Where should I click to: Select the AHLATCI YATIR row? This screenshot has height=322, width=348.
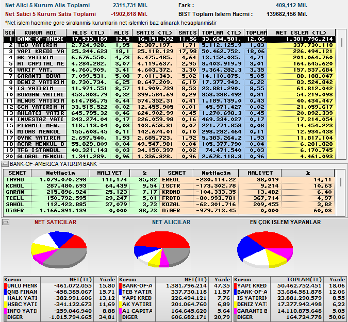point(169,113)
